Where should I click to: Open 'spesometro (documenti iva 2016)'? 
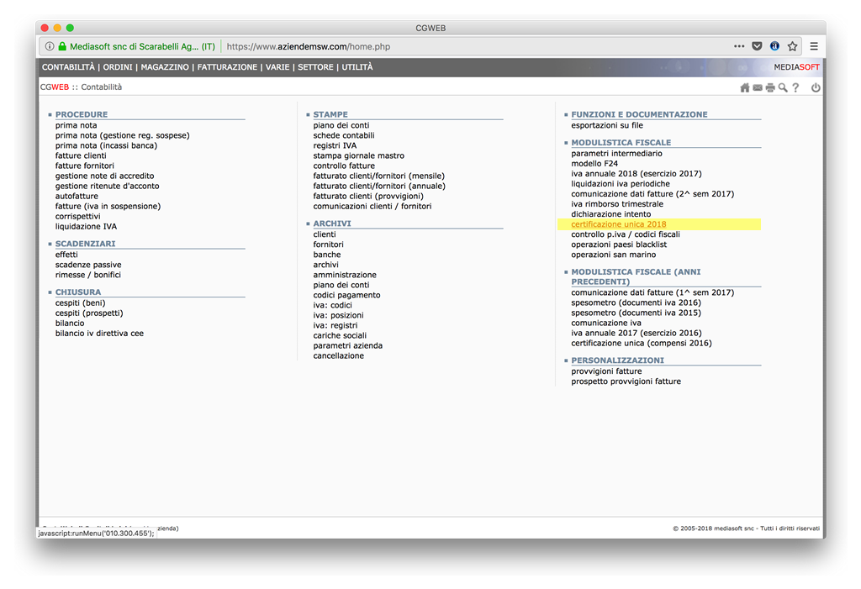point(636,302)
